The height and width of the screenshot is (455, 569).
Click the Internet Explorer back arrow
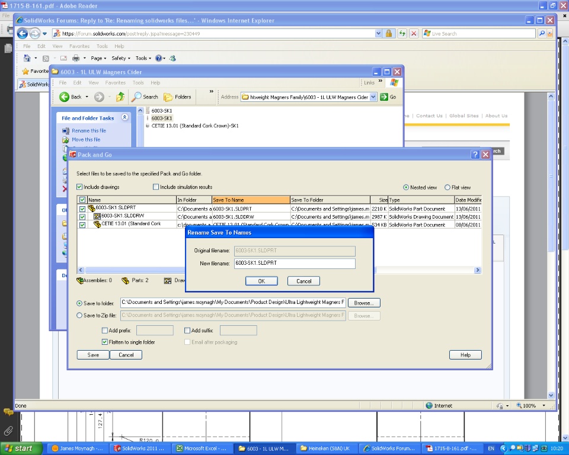(x=23, y=34)
